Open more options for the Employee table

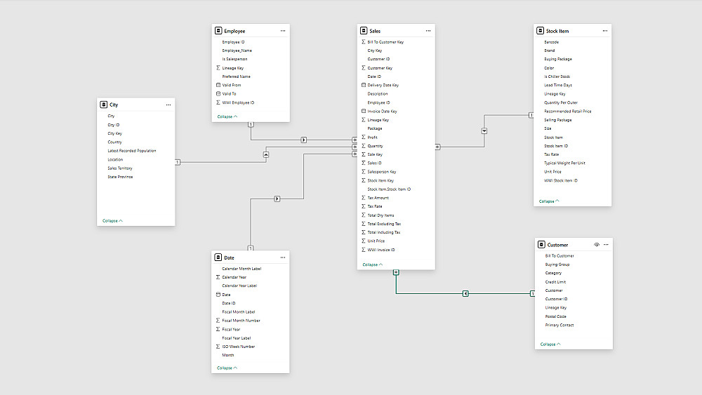pyautogui.click(x=283, y=31)
